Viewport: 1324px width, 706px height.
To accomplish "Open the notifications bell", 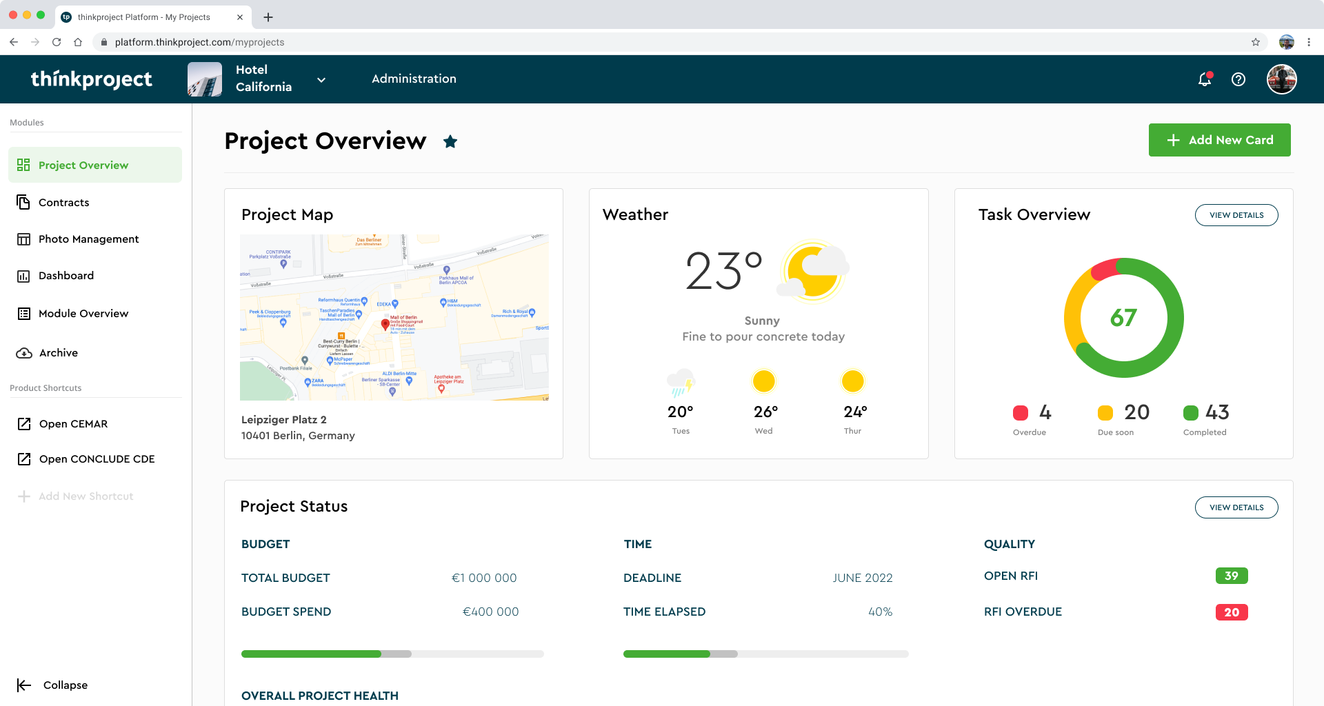I will [1204, 79].
